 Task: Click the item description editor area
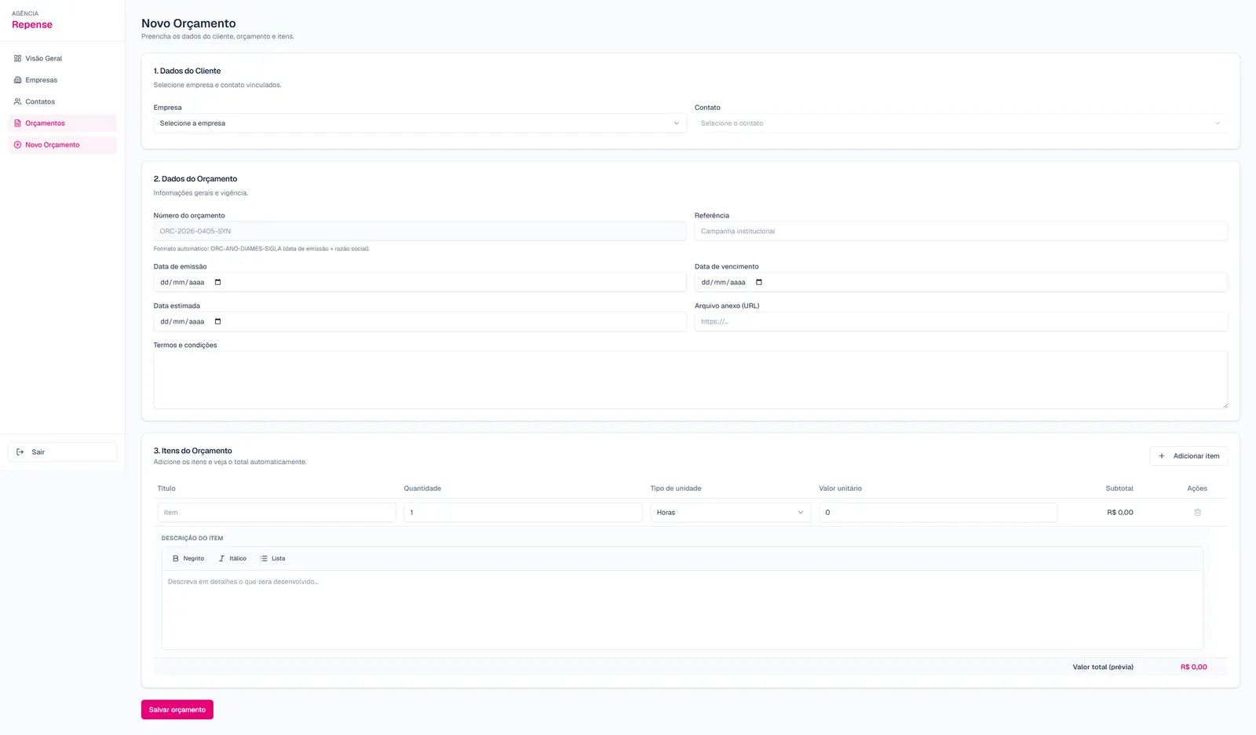682,609
